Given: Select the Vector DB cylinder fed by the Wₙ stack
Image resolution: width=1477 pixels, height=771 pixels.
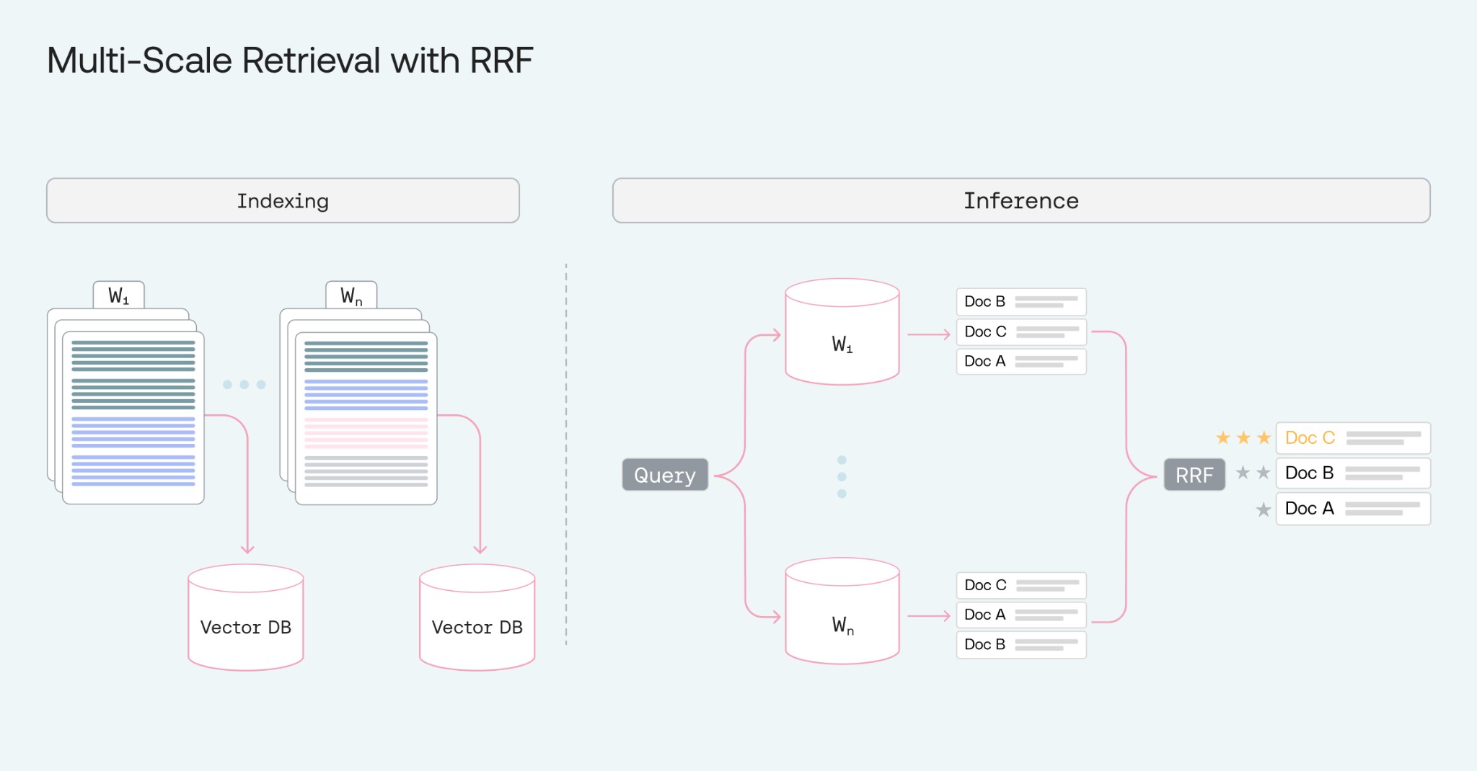Looking at the screenshot, I should 477,618.
